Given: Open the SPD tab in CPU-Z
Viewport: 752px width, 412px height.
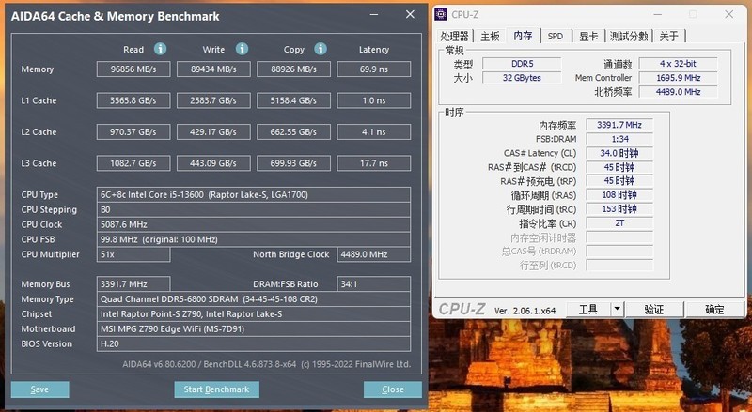Looking at the screenshot, I should point(556,36).
